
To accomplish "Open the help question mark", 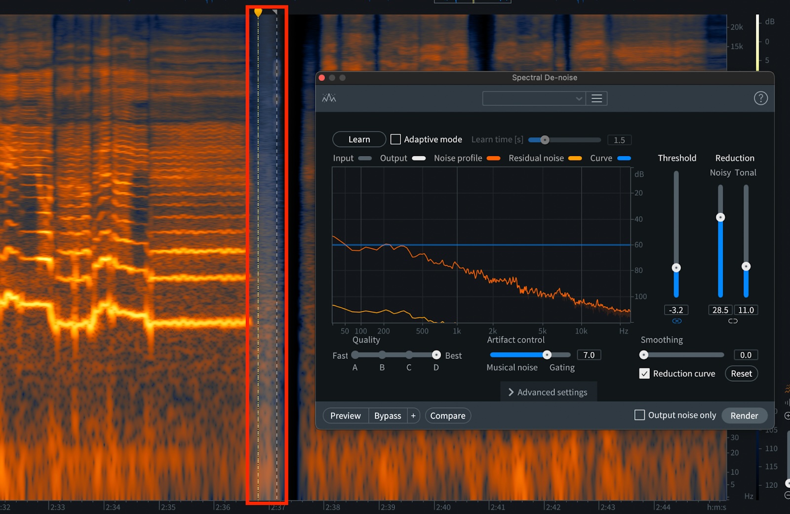I will pyautogui.click(x=760, y=98).
